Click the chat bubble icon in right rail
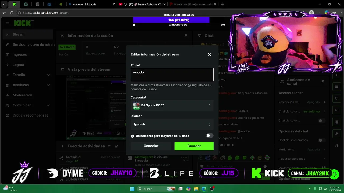Screen dimensions: 344x193 coord(336,98)
